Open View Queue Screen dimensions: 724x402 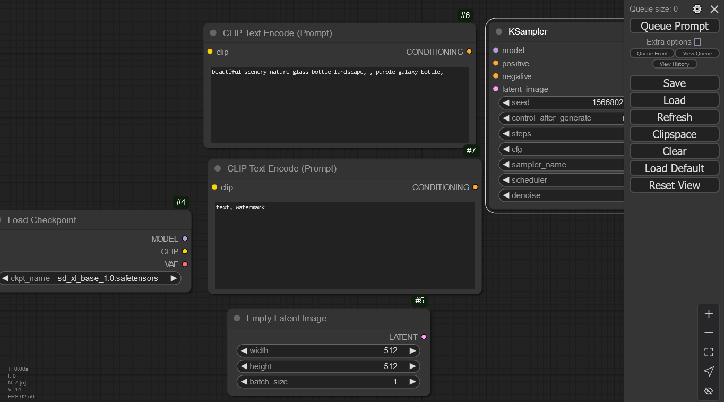(x=697, y=53)
